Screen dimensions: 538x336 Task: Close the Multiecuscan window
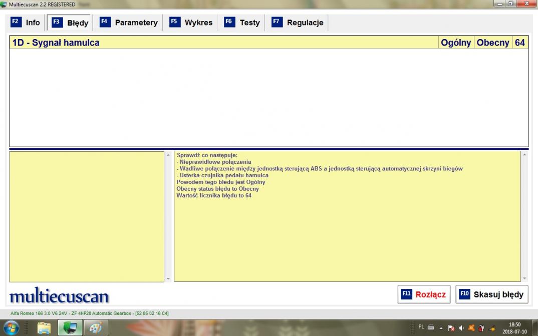(526, 4)
